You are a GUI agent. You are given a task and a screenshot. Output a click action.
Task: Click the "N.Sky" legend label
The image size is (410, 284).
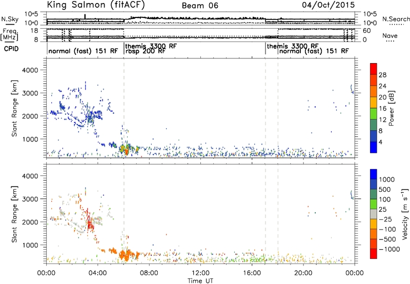(x=10, y=19)
